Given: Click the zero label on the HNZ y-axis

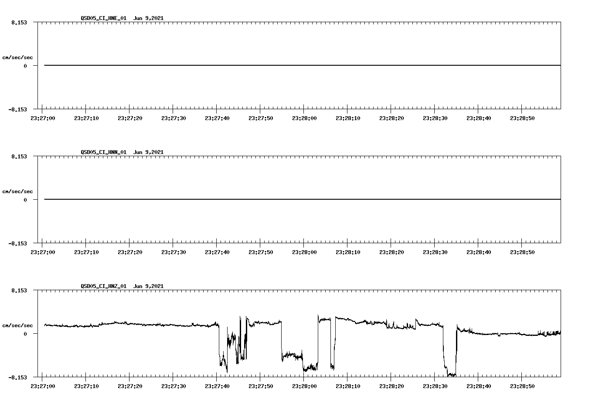Looking at the screenshot, I should coord(25,334).
